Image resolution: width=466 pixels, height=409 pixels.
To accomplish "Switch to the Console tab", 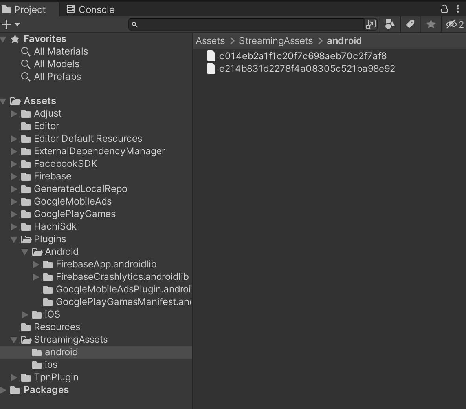I will (x=90, y=9).
